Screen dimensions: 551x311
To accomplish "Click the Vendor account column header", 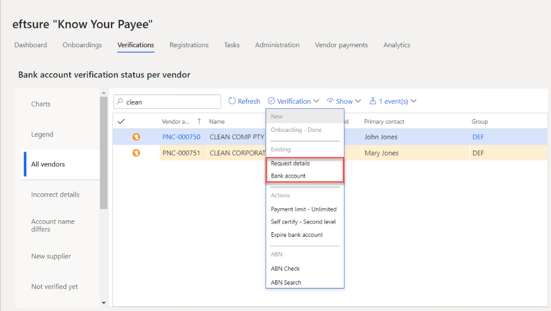I will click(x=176, y=121).
